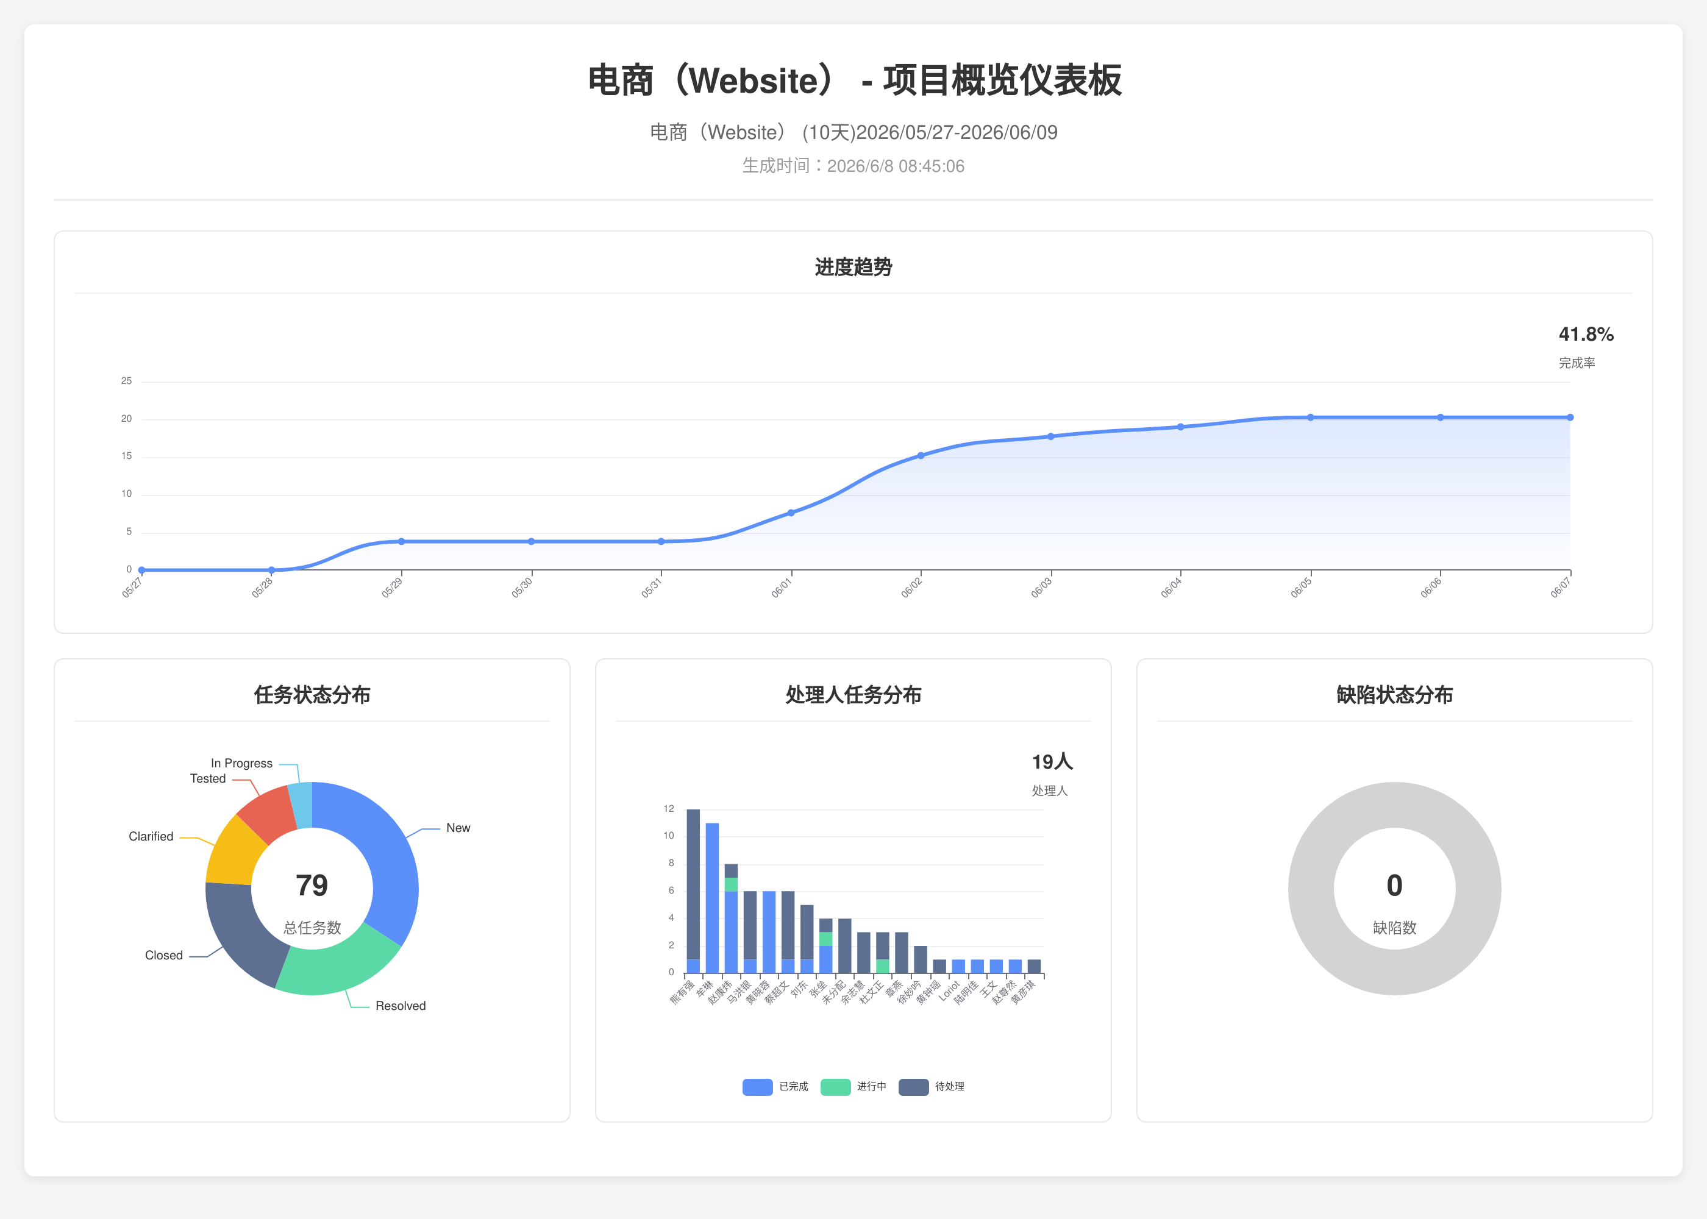This screenshot has width=1707, height=1219.
Task: Click the dark bar for 徐妙吟
Action: click(921, 959)
